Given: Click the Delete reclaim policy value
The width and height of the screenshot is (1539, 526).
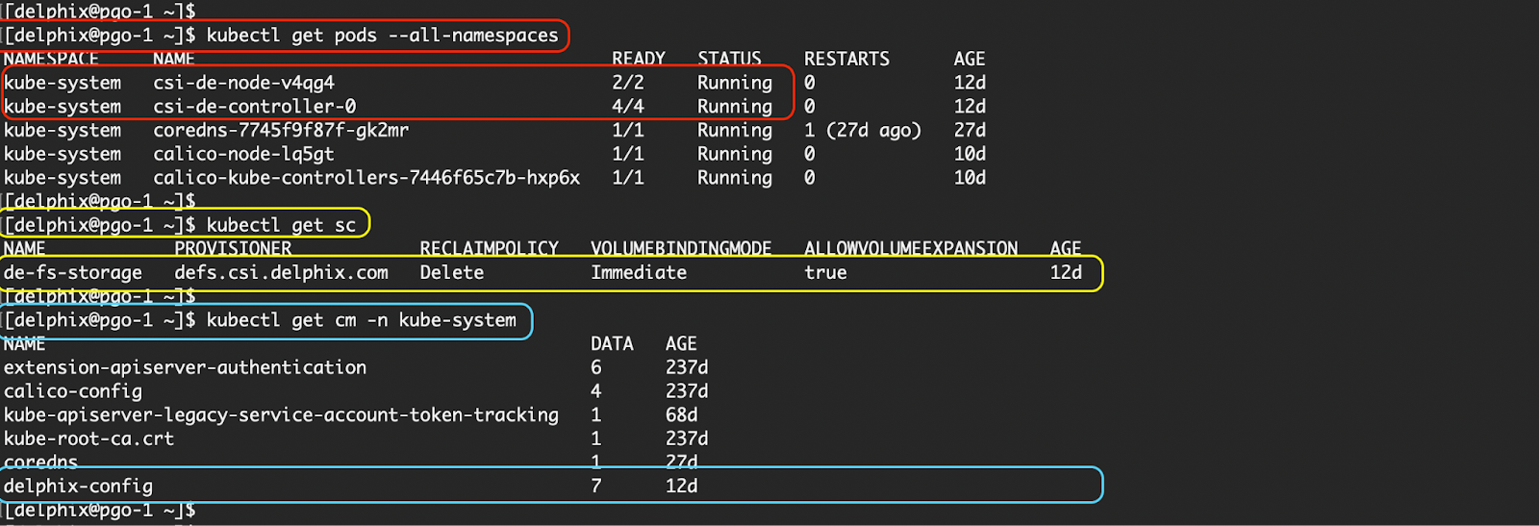Looking at the screenshot, I should coord(452,273).
